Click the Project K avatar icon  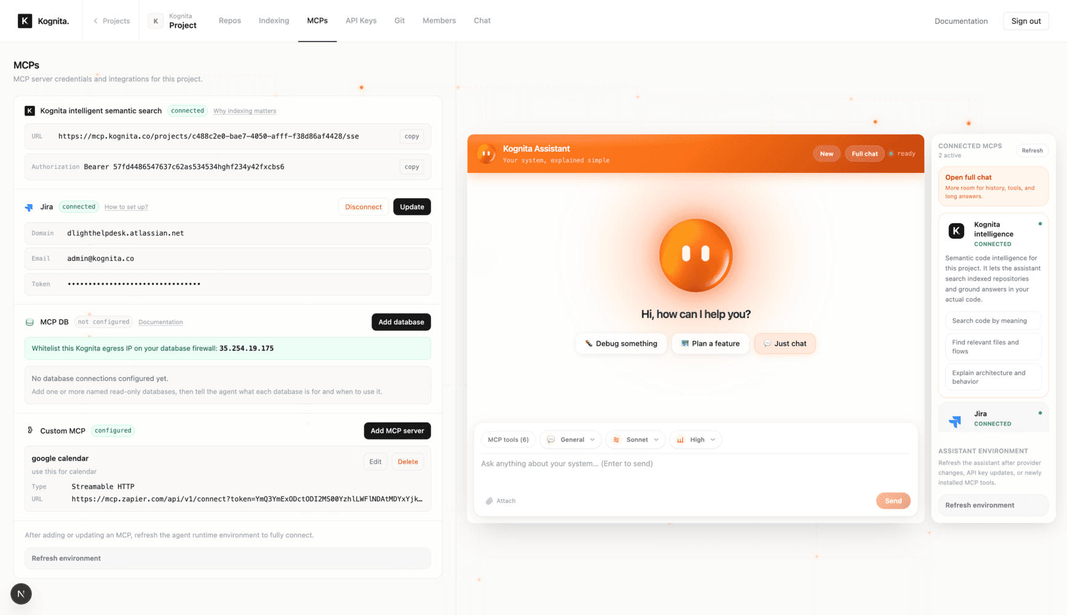(156, 21)
